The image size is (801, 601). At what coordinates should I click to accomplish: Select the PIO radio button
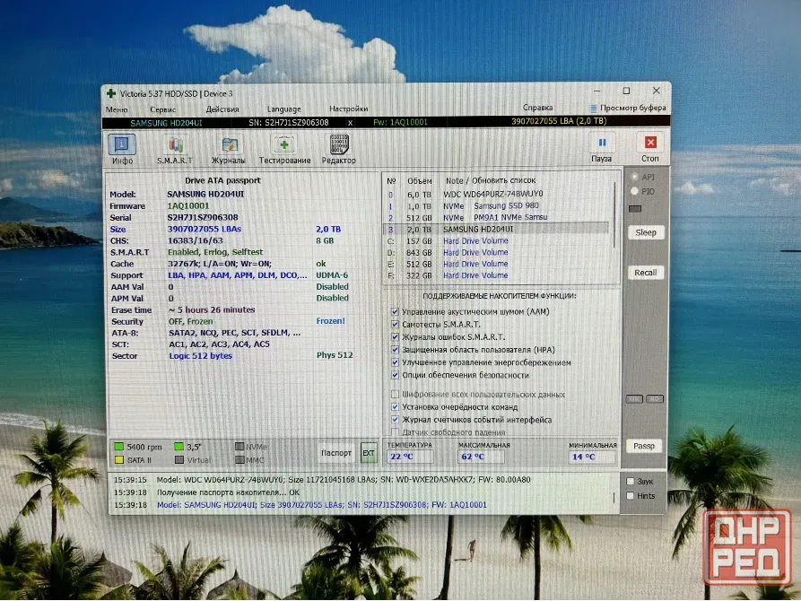(634, 191)
